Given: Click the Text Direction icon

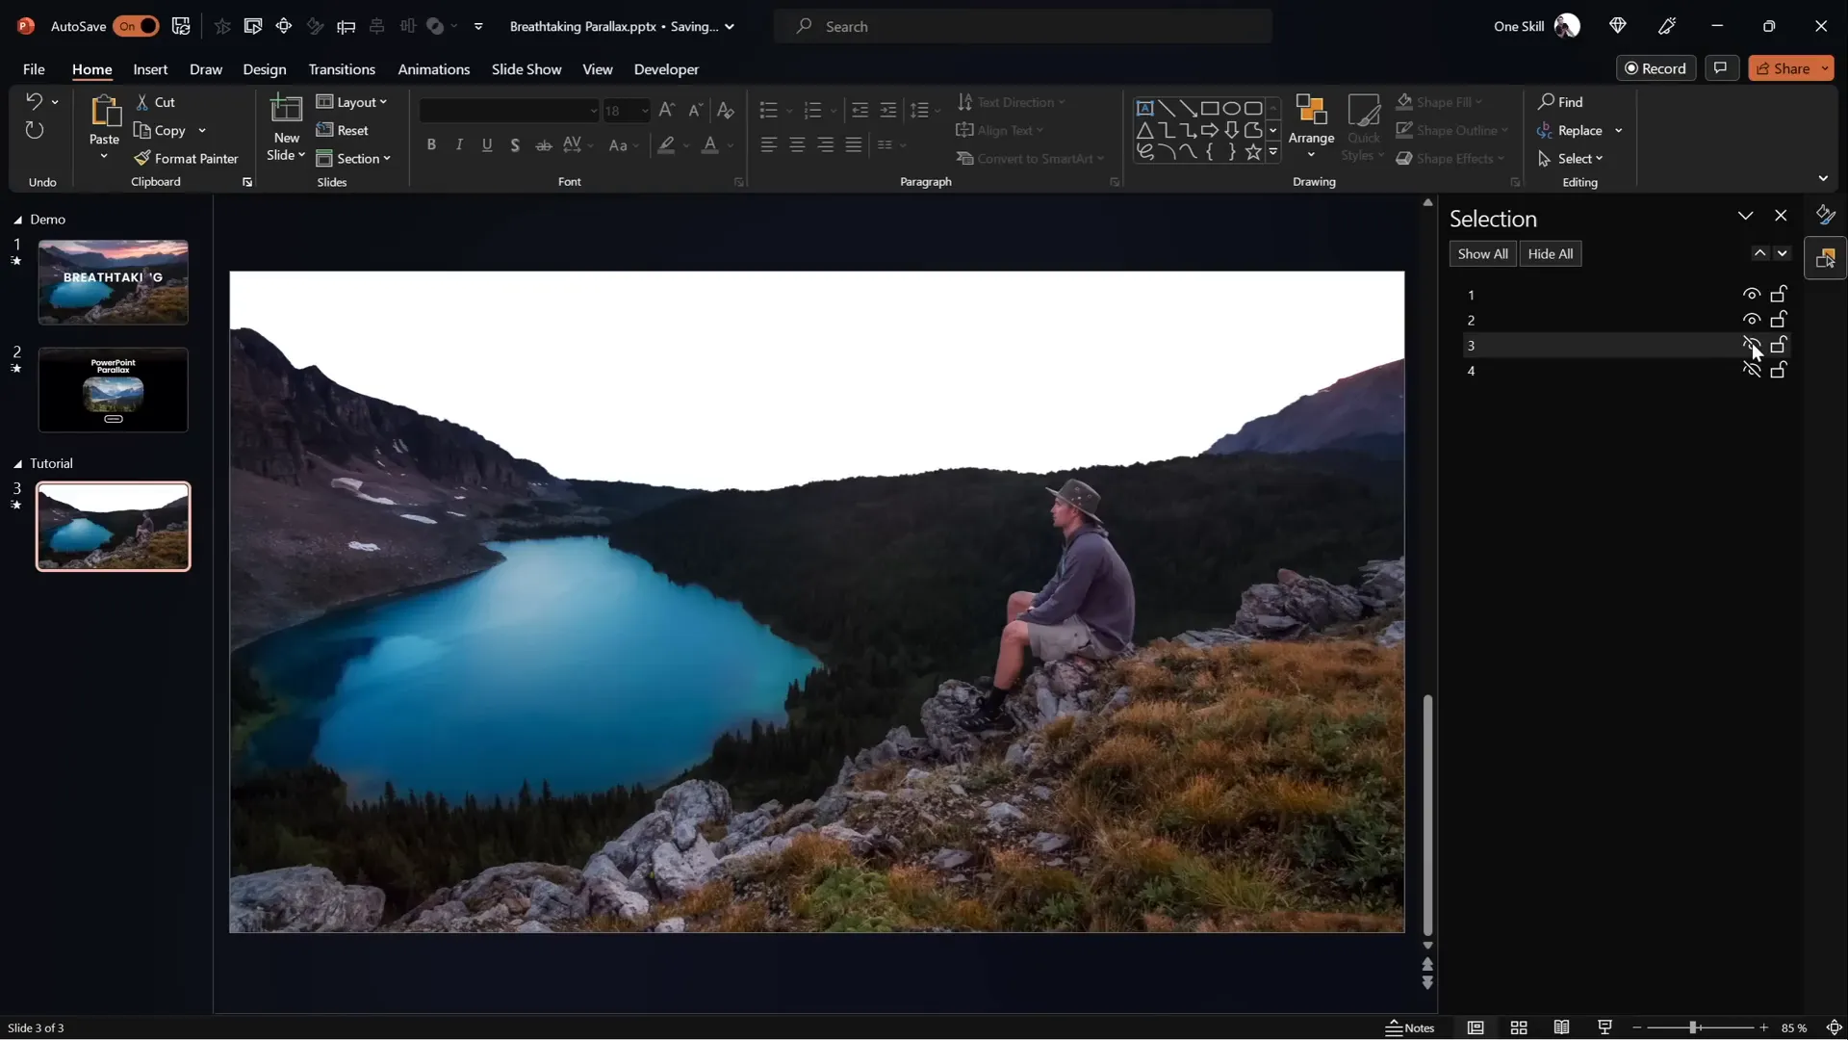Looking at the screenshot, I should tap(965, 102).
